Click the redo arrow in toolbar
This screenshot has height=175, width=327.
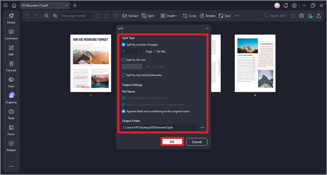[36, 16]
